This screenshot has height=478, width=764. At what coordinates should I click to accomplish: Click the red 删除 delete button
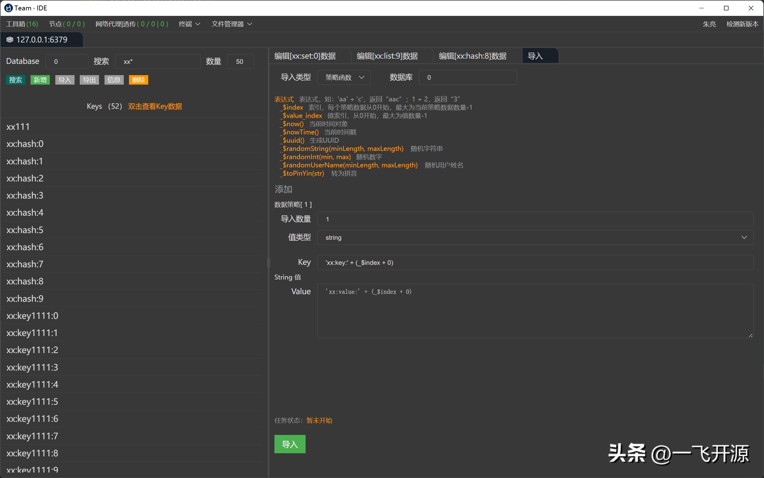[x=138, y=80]
